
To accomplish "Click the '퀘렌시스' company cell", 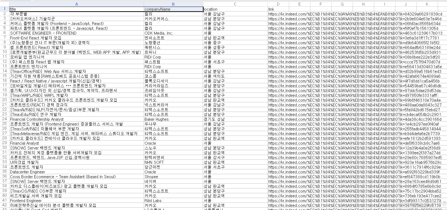I will pos(173,47).
